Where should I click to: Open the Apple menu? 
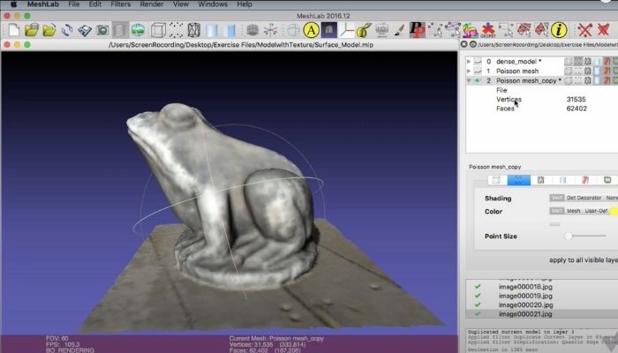tap(13, 4)
